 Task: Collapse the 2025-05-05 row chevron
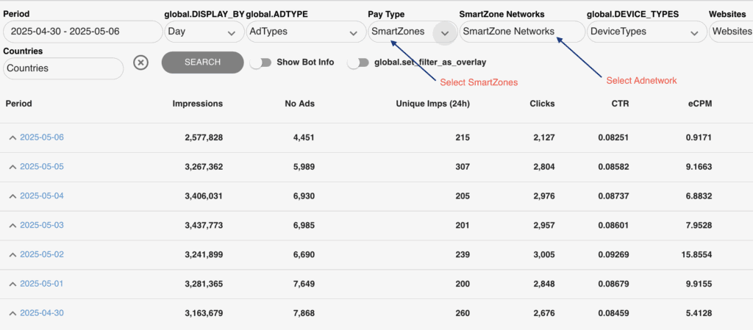click(x=13, y=167)
